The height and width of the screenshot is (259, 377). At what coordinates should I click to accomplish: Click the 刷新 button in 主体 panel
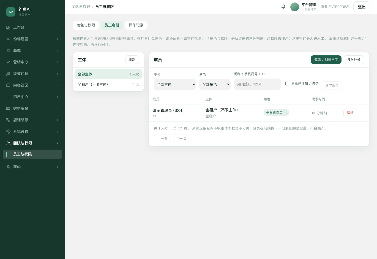pyautogui.click(x=132, y=60)
